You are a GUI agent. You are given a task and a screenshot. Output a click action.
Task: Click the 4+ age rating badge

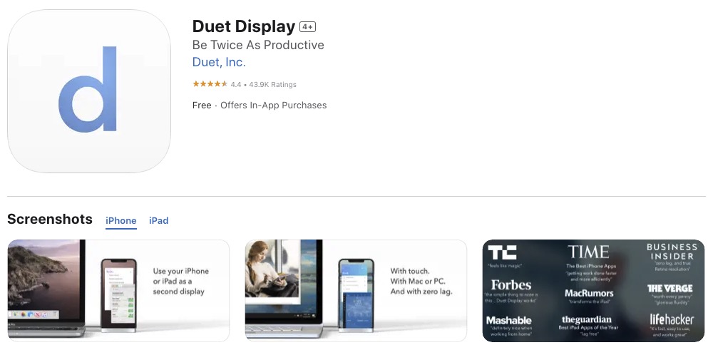point(307,27)
